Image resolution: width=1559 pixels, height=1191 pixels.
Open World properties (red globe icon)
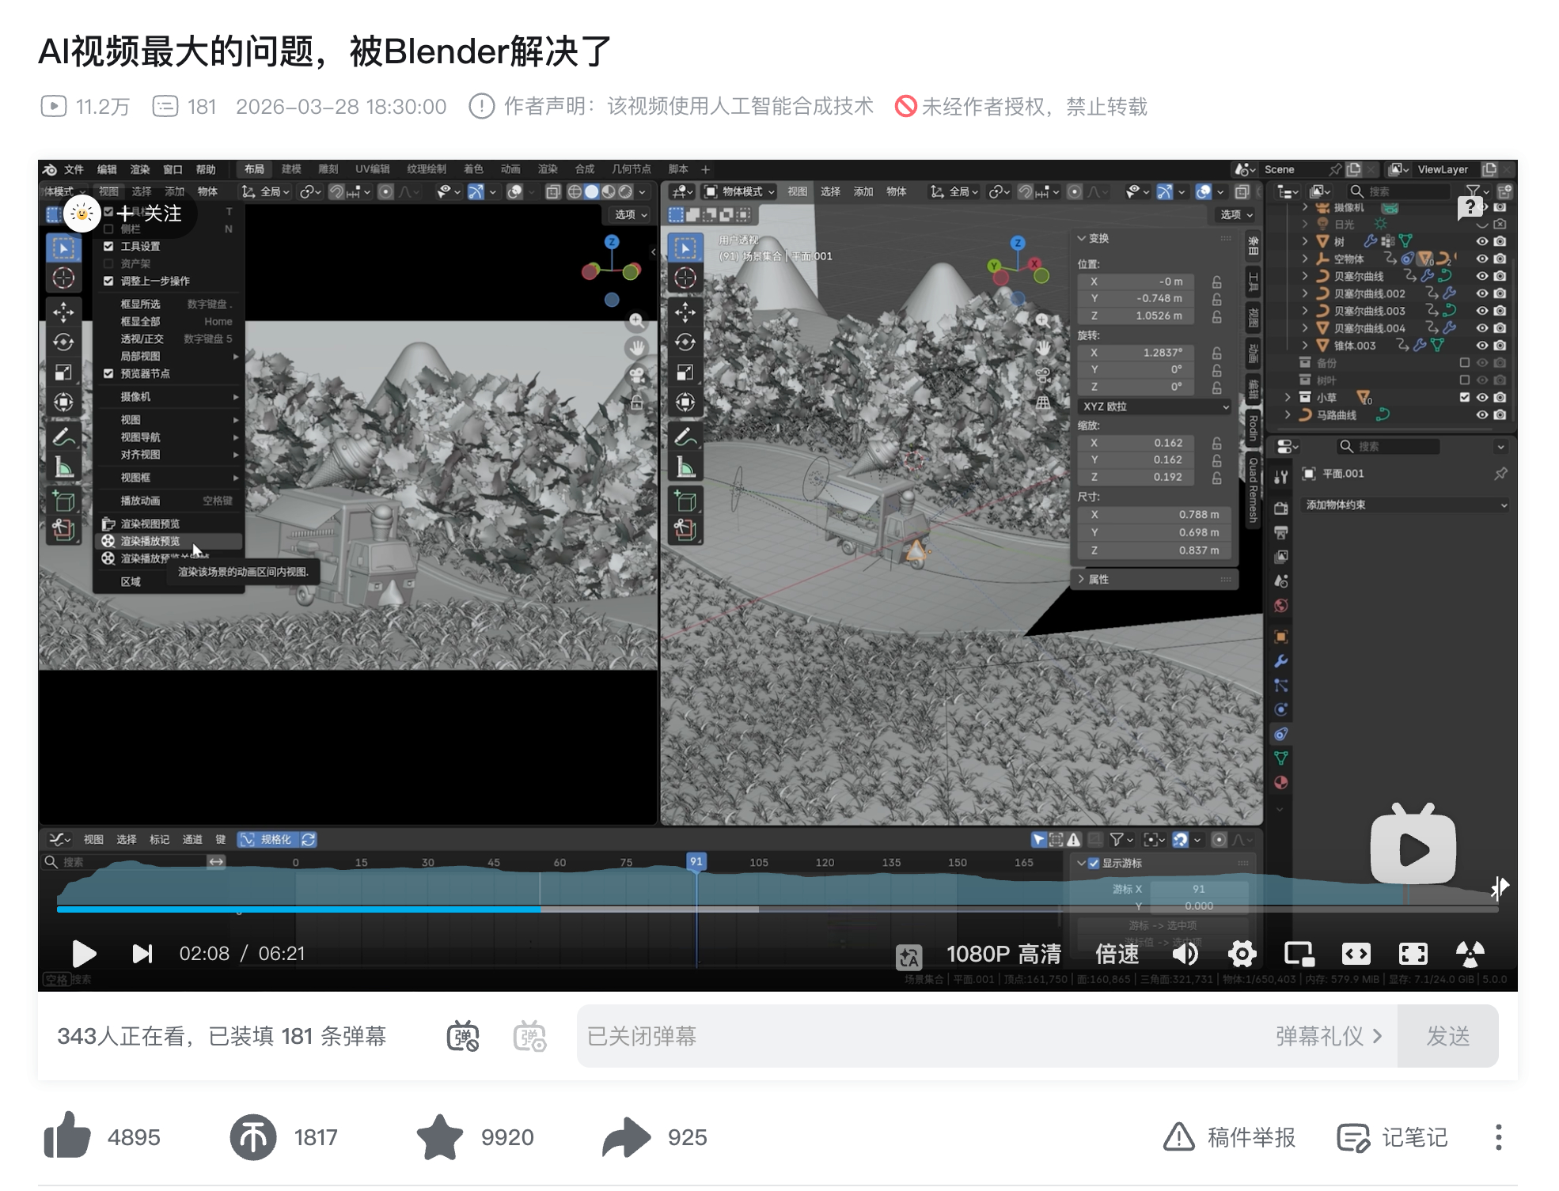coord(1281,604)
